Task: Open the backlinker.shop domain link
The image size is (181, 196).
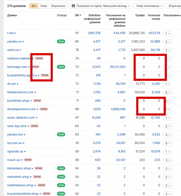Action: pyautogui.click(x=18, y=101)
